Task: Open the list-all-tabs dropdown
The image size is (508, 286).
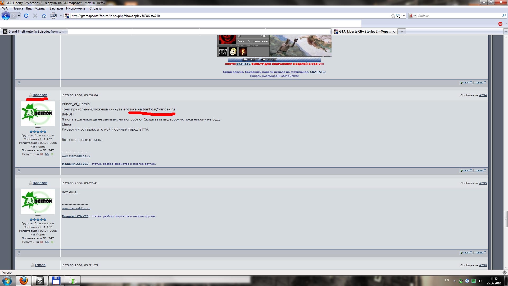Action: [506, 32]
